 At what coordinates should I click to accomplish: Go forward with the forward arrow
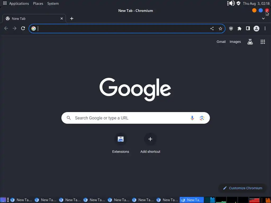click(15, 29)
